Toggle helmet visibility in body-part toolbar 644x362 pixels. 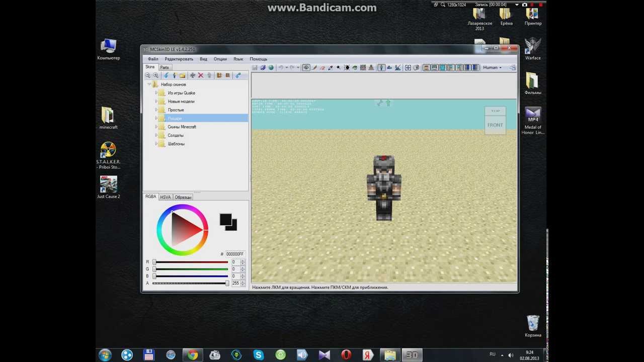(x=434, y=67)
